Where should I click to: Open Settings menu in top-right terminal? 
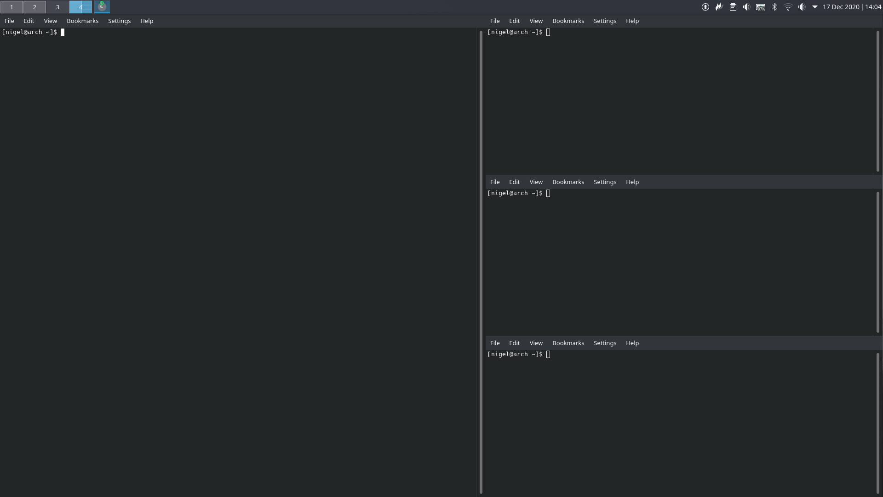604,21
